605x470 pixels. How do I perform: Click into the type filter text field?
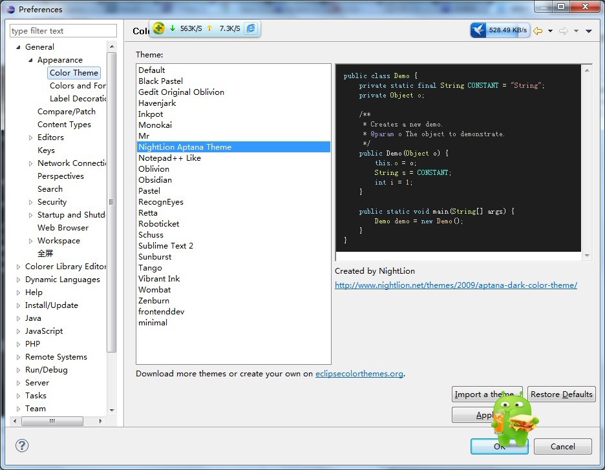pos(63,31)
